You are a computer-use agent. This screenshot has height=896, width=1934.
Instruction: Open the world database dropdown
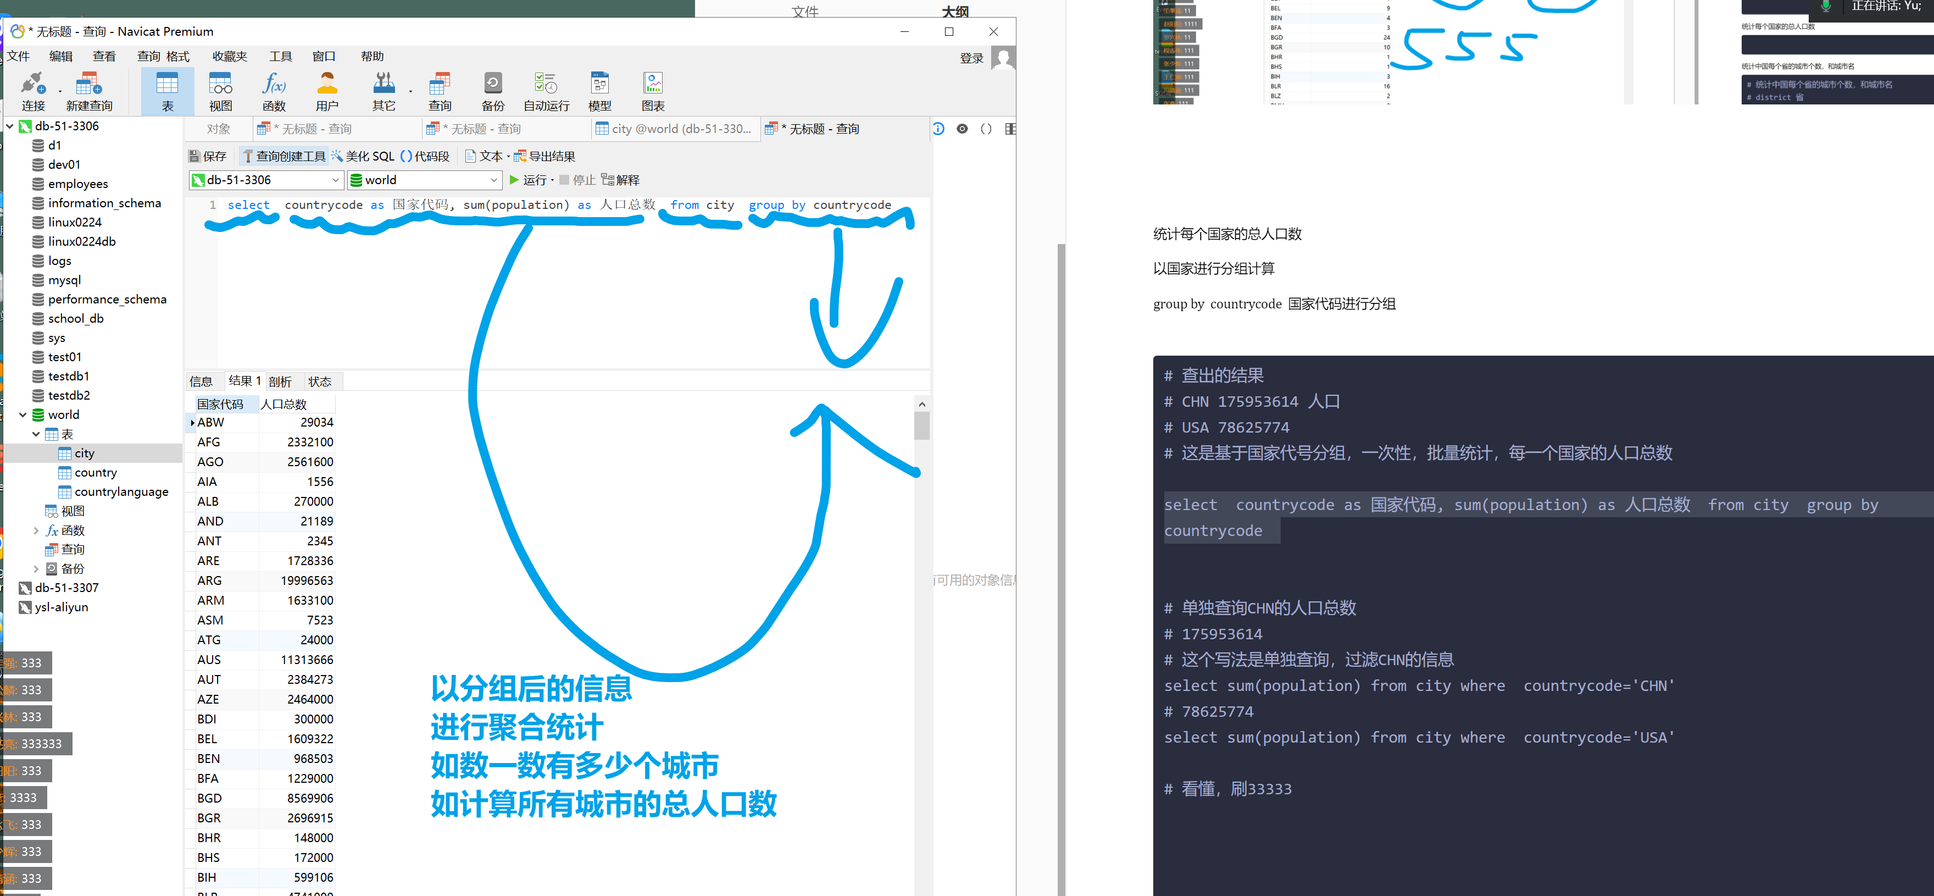tap(493, 180)
